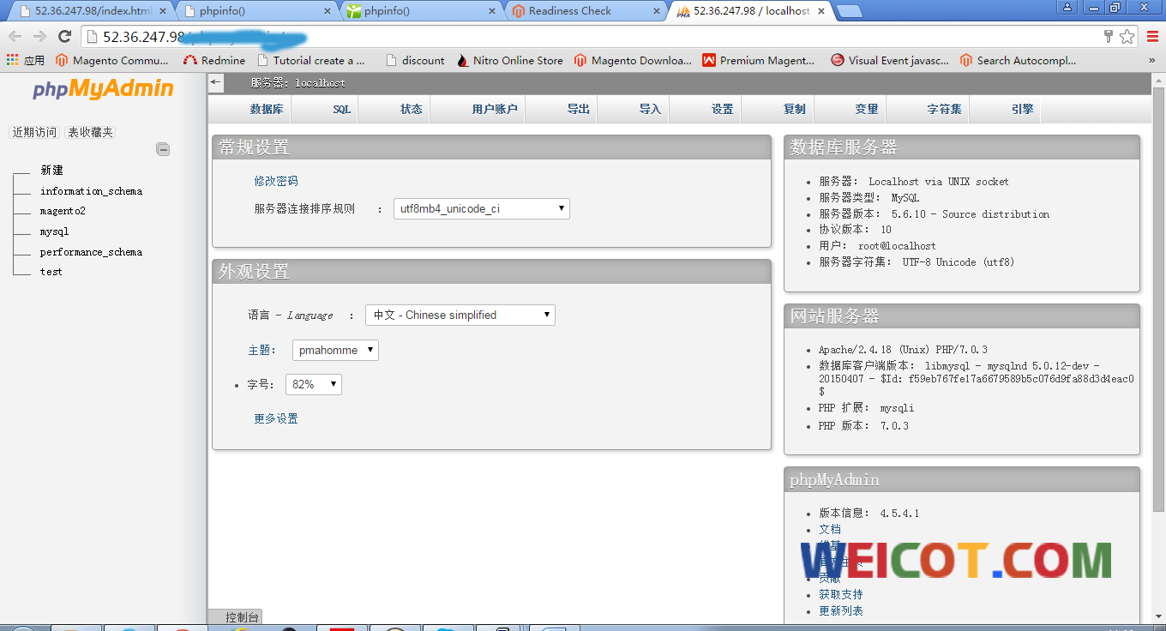1166x631 pixels.
Task: Open the Chrome hamburger menu
Action: point(1151,36)
